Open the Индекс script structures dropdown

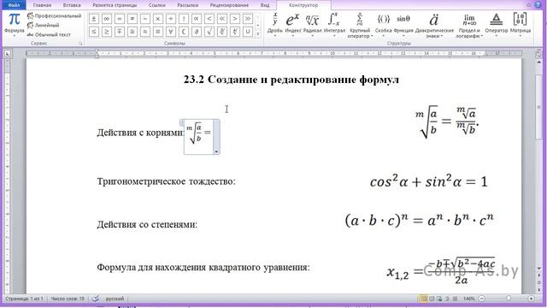293,25
